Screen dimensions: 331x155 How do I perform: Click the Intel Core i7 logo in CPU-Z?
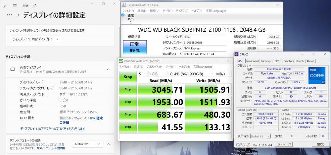pyautogui.click(x=317, y=76)
